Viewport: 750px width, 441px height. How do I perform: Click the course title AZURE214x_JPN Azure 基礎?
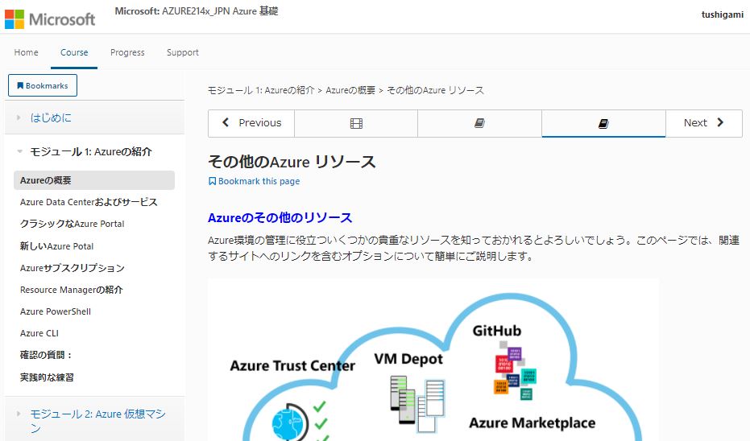pos(220,11)
